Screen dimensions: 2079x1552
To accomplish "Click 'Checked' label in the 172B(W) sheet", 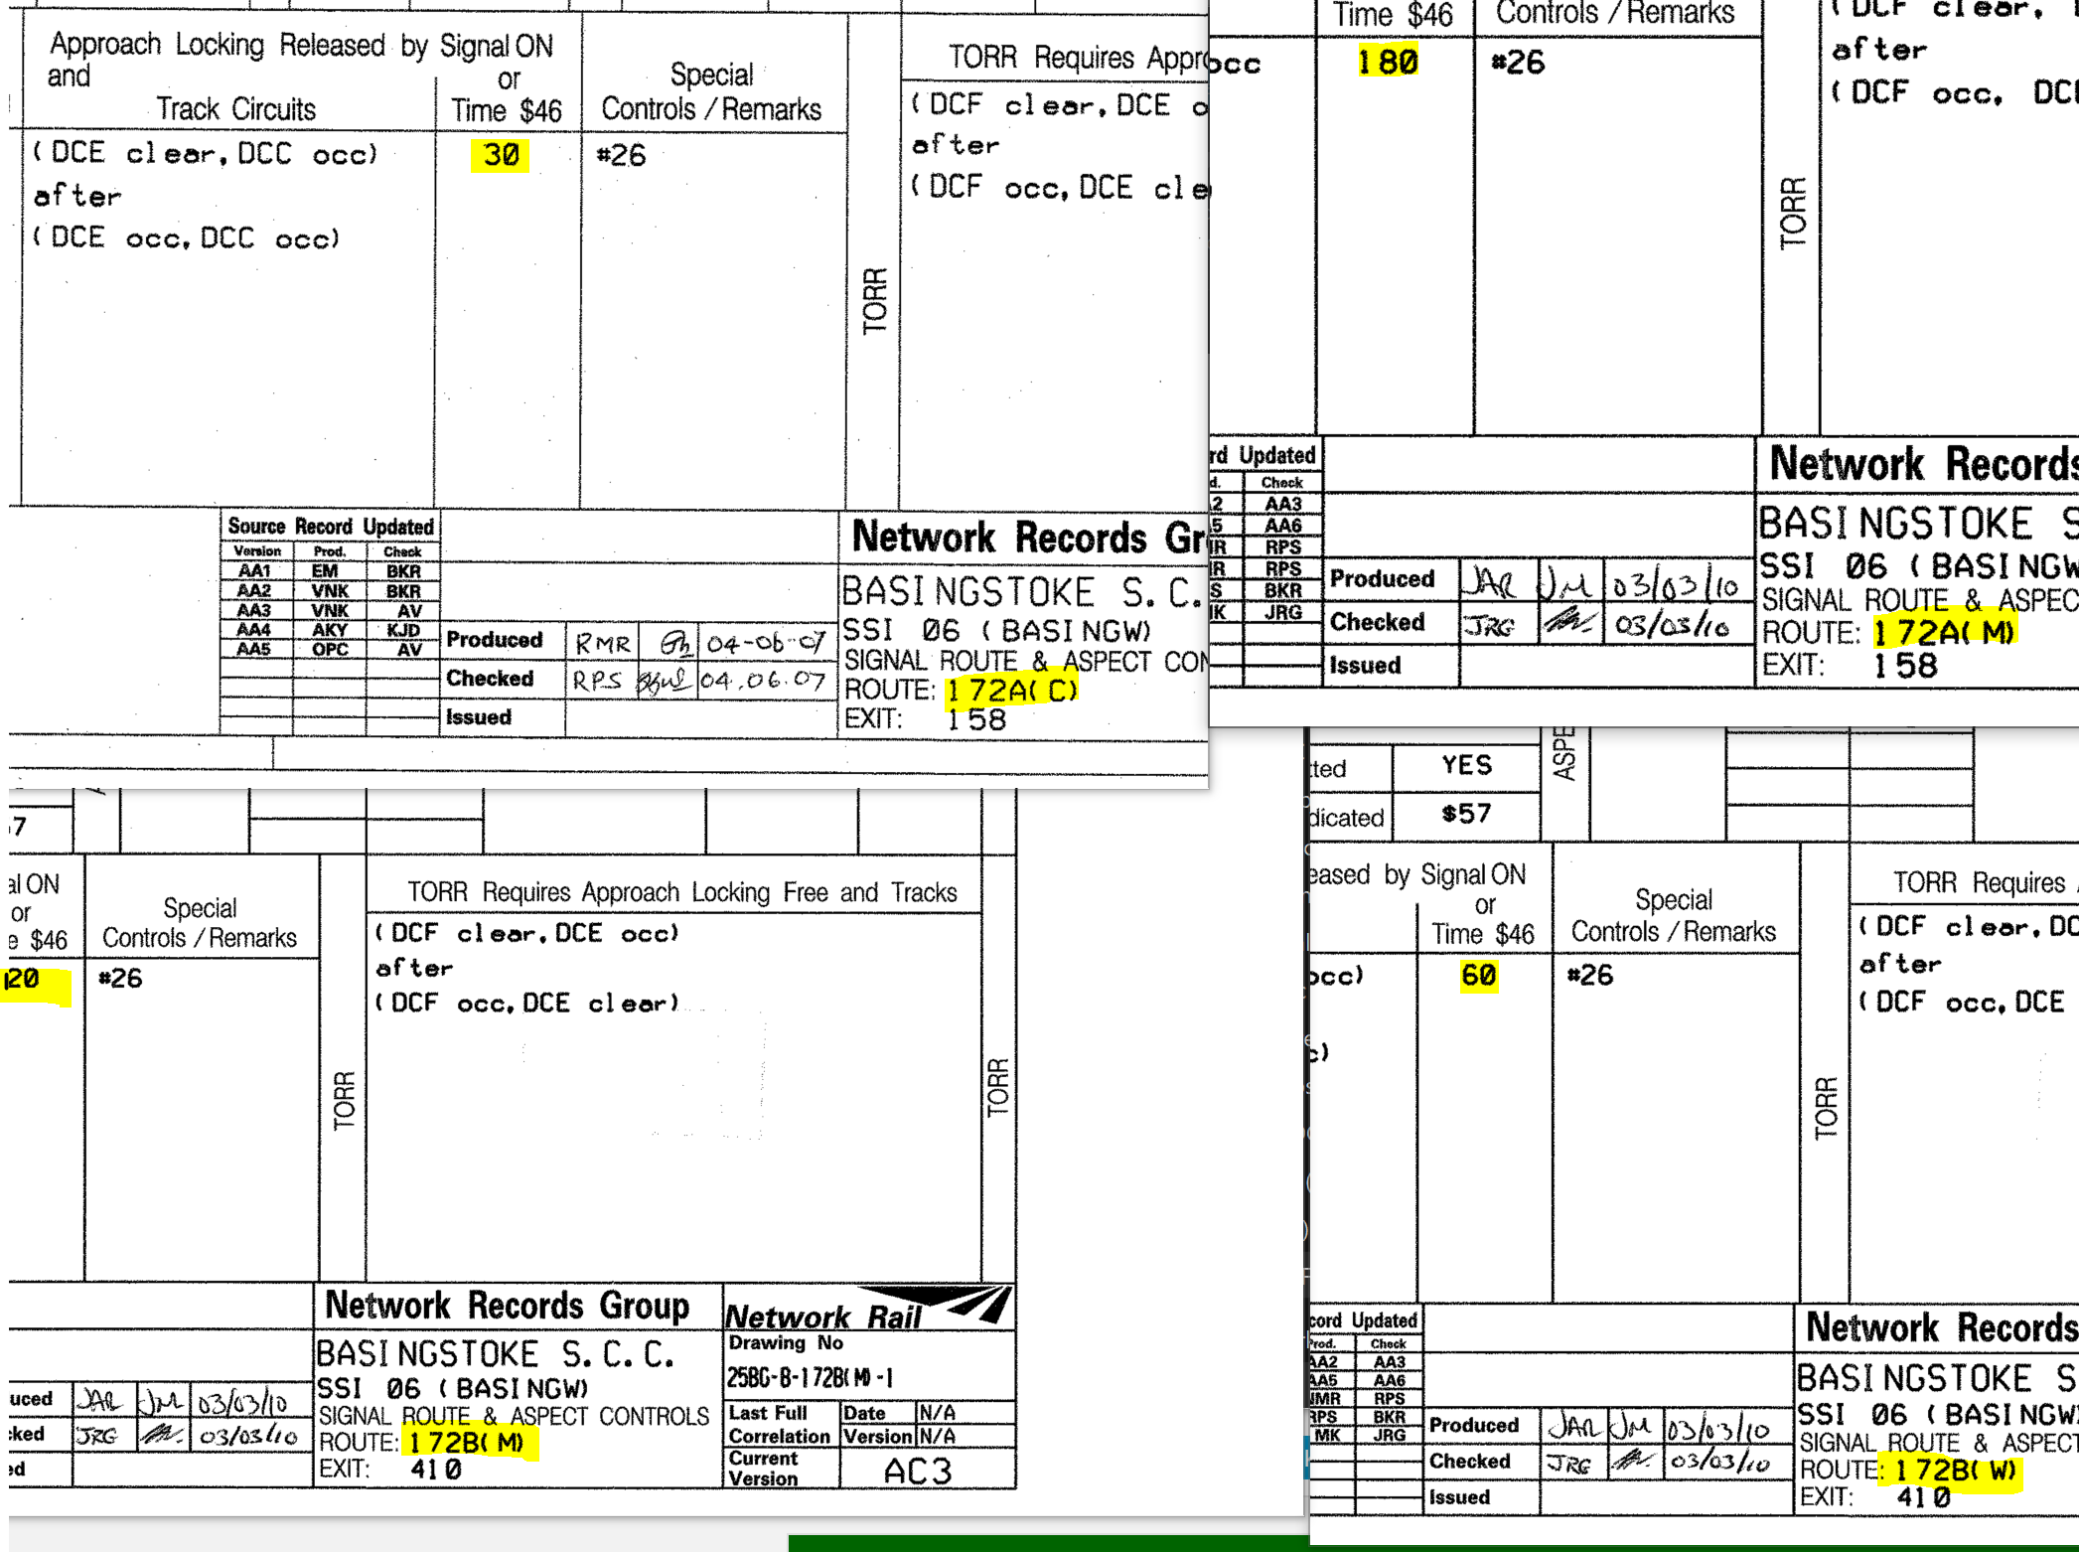I will (1469, 1462).
